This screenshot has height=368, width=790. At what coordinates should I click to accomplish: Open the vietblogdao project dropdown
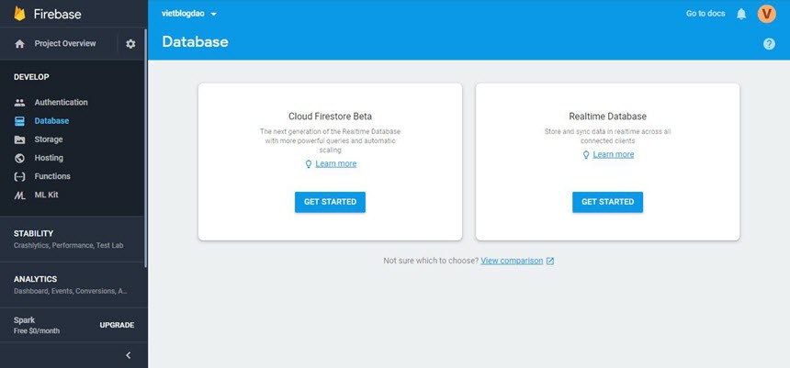[189, 14]
